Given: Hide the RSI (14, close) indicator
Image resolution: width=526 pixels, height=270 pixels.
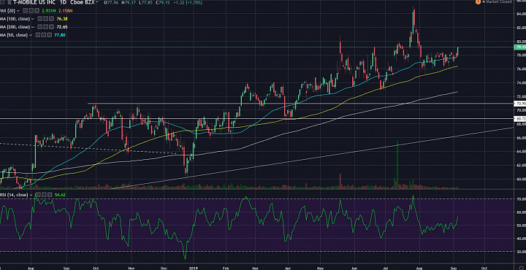Looking at the screenshot, I should coord(38,195).
